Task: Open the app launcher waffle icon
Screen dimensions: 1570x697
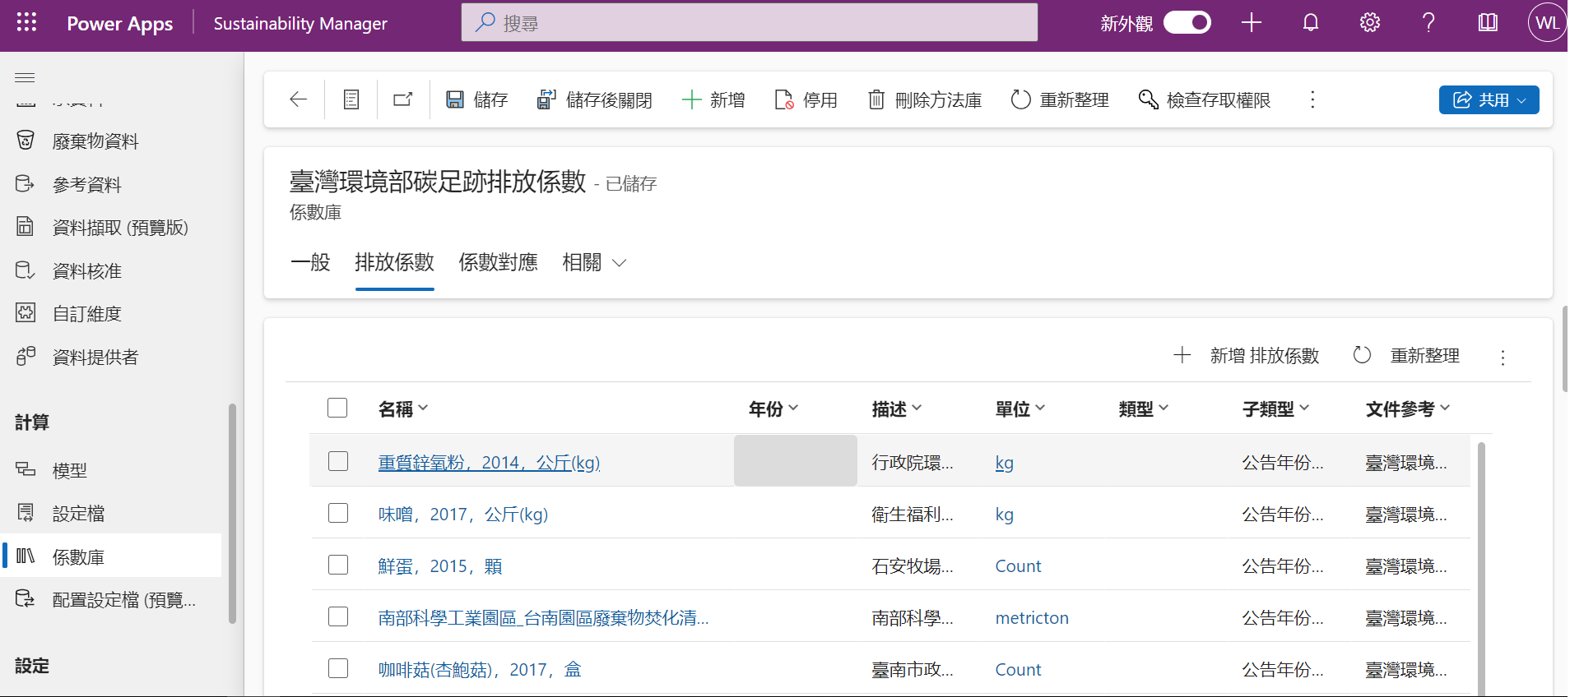Action: pyautogui.click(x=26, y=22)
